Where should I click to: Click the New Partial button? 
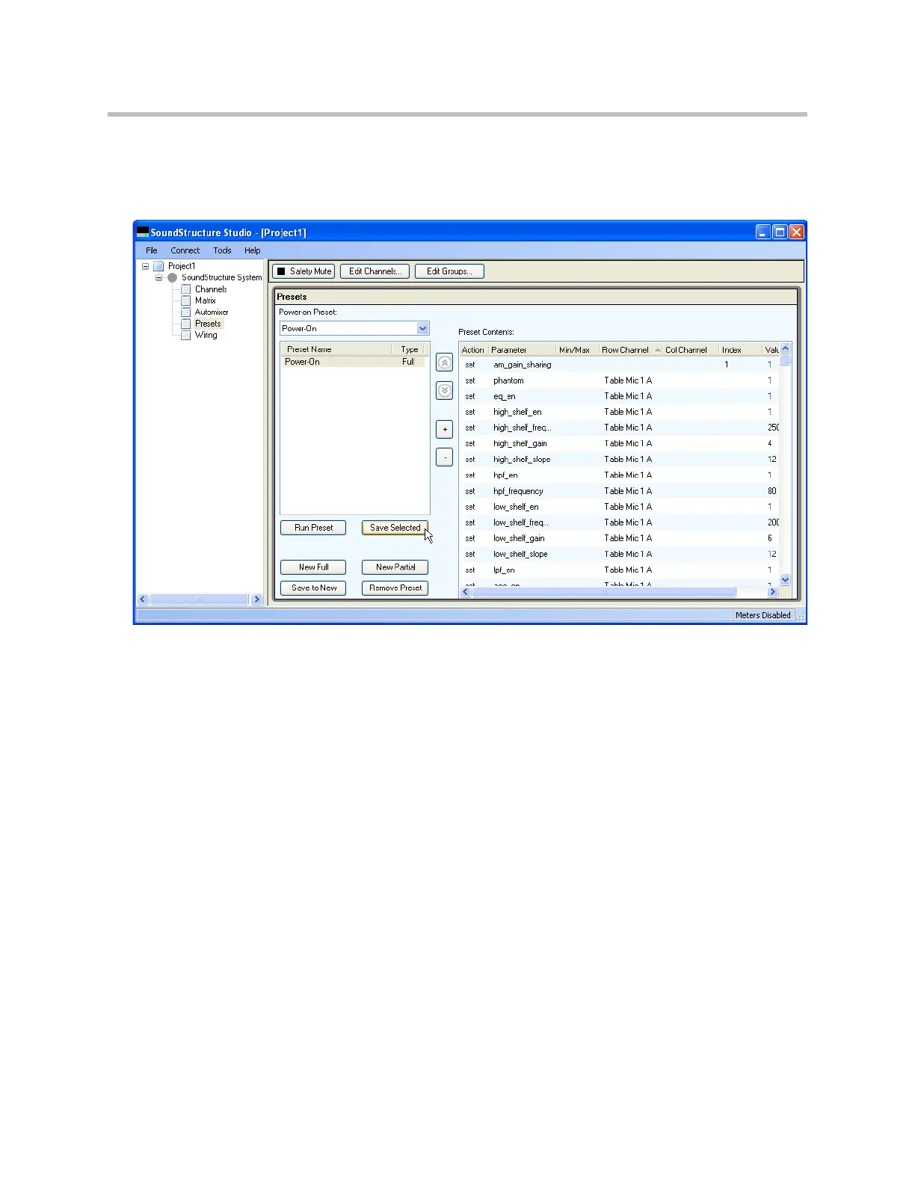(395, 567)
